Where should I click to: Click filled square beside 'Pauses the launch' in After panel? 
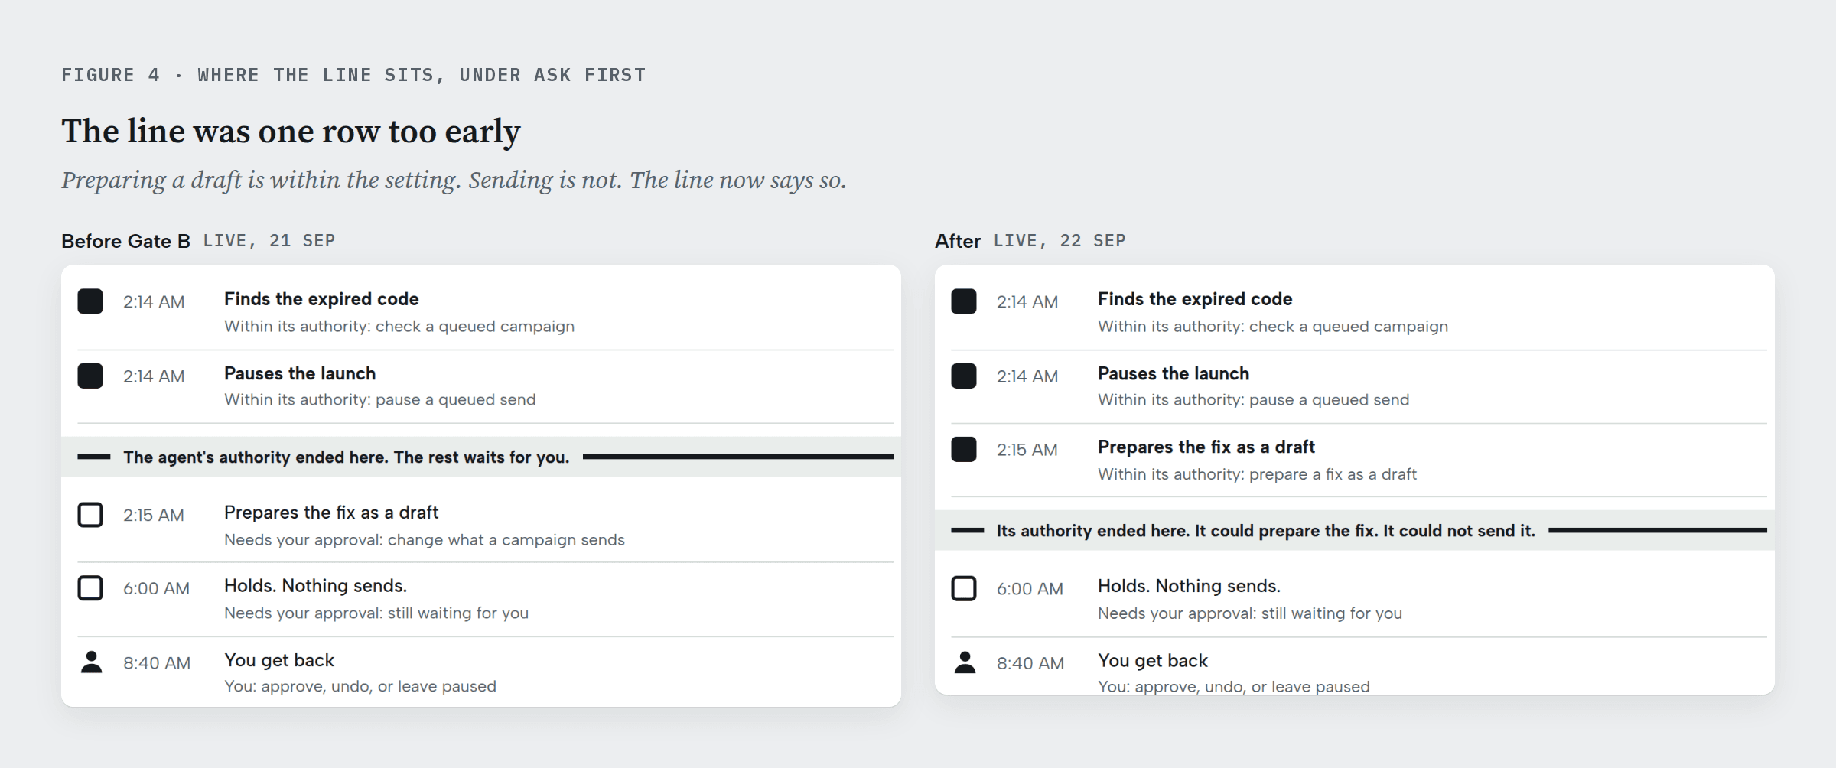tap(964, 376)
